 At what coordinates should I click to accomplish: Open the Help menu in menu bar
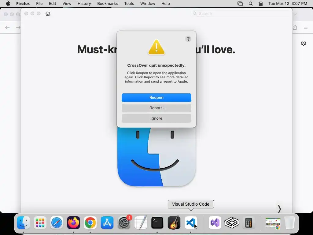(165, 4)
